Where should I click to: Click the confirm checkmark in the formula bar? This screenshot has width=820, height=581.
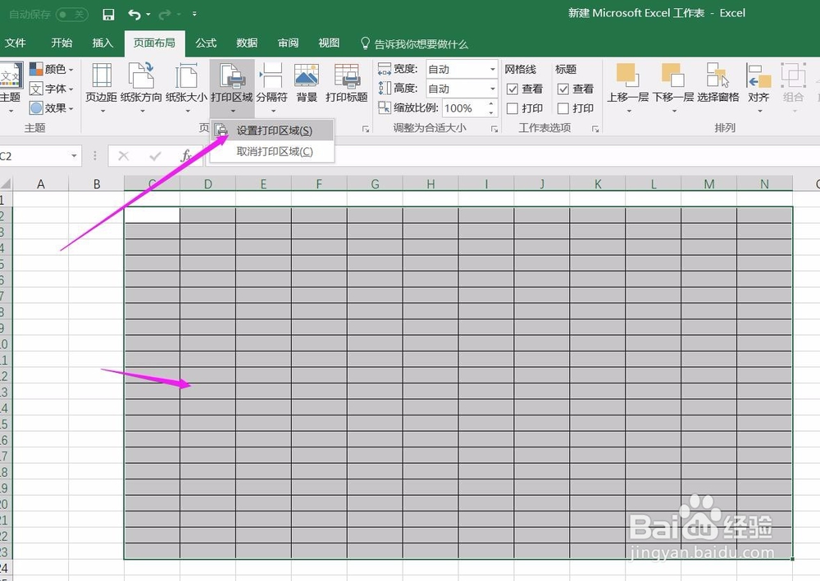pos(155,156)
